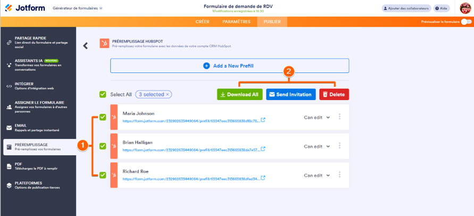The image size is (474, 216).
Task: Click the HubSpot prefill header icon
Action: pos(104,43)
